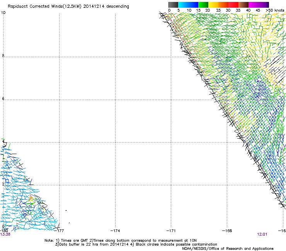Screen dimensions: 286x251
Task: Click the ">50 knots" legend label
Action: click(x=275, y=10)
